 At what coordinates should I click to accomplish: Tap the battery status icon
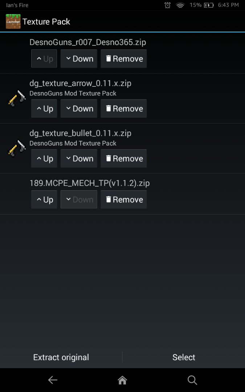[209, 5]
